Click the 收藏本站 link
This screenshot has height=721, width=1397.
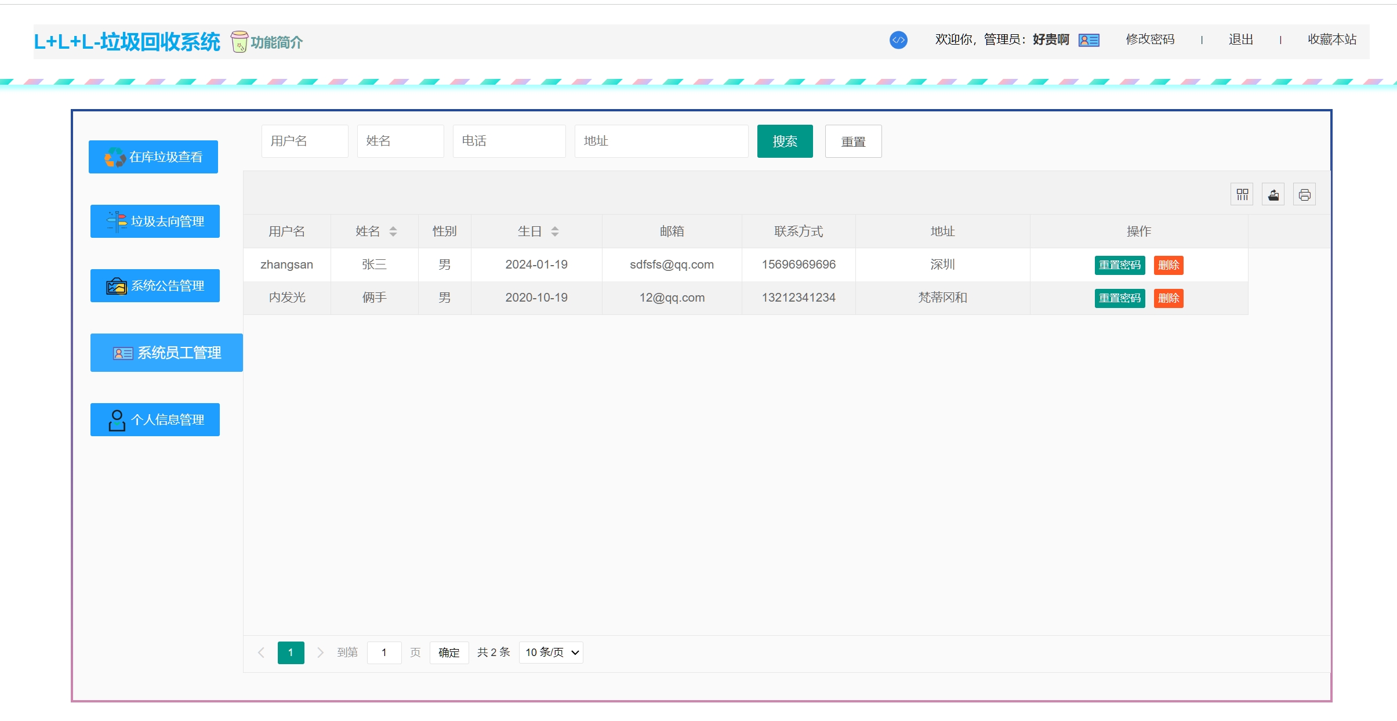tap(1332, 39)
